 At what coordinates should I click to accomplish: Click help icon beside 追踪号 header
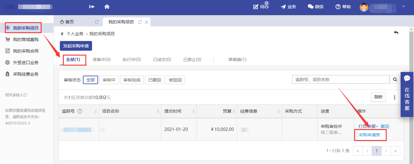[80, 111]
